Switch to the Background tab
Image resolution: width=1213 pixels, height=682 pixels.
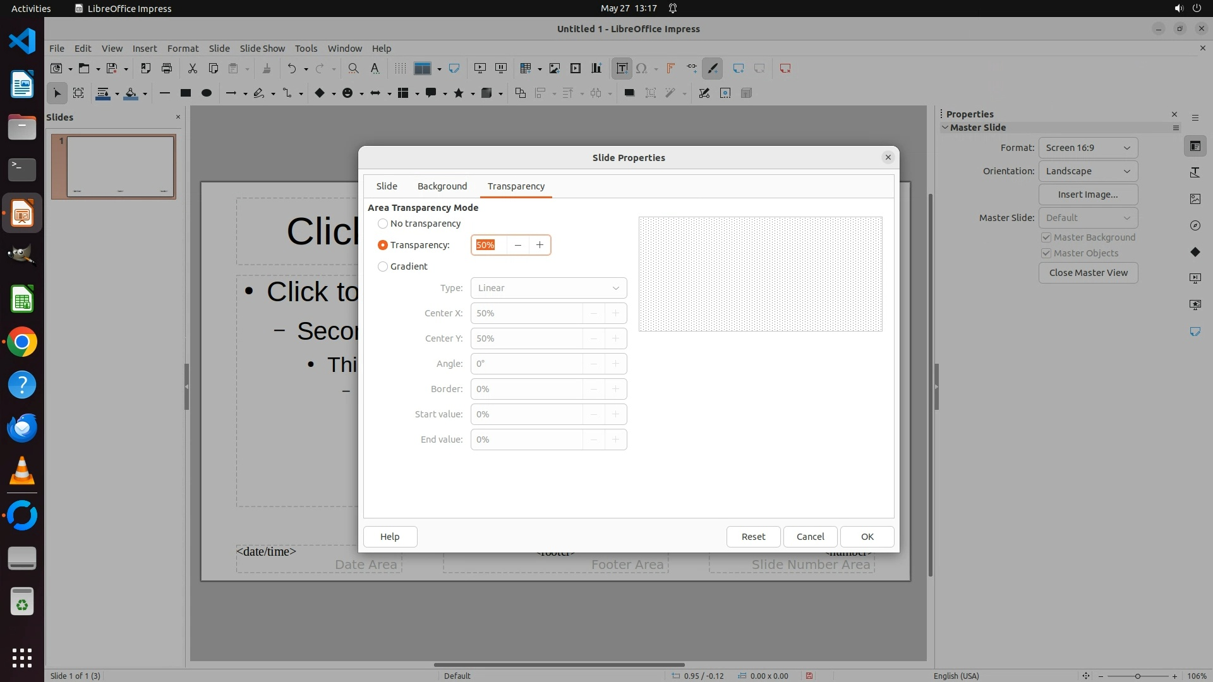(x=442, y=186)
